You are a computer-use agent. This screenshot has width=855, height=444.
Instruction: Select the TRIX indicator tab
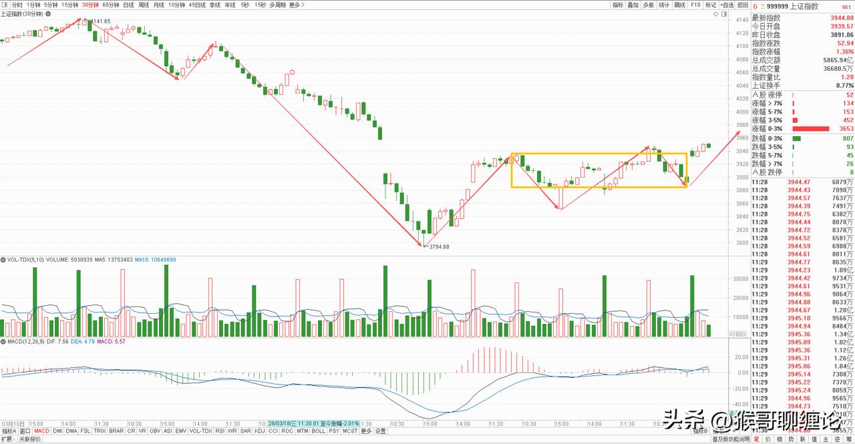[100, 431]
